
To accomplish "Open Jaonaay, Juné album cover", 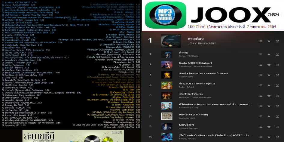I will click(x=167, y=116).
